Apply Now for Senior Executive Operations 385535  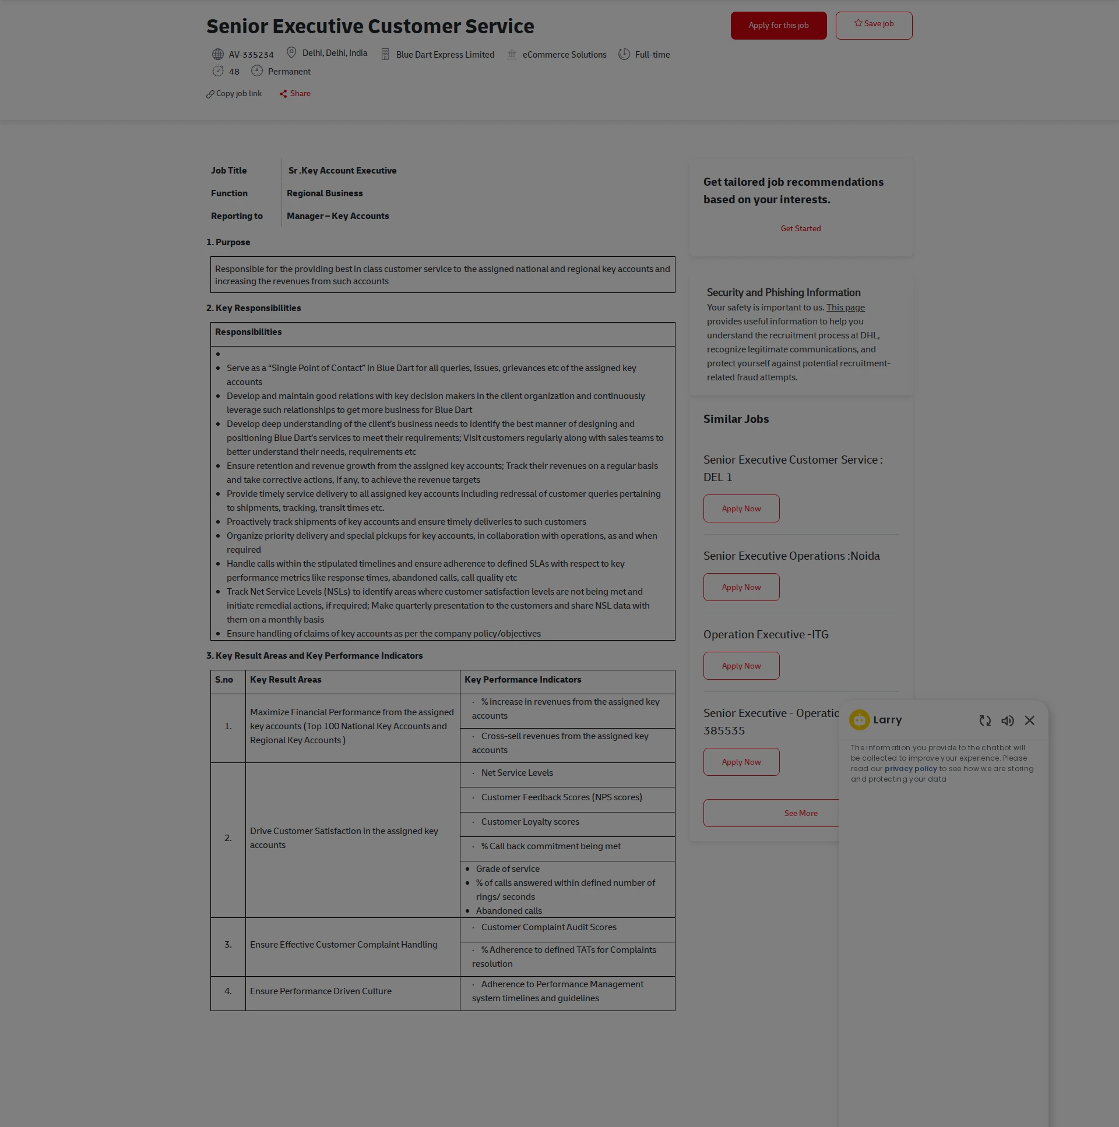pos(741,762)
